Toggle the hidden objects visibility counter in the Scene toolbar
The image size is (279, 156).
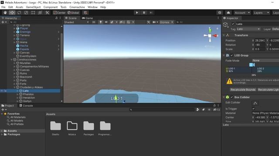point(122,22)
